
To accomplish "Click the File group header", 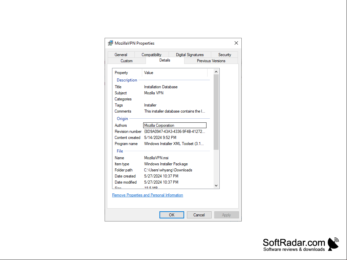I will click(120, 151).
